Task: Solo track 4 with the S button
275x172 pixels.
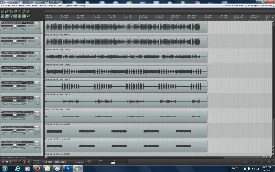Action: click(x=38, y=67)
